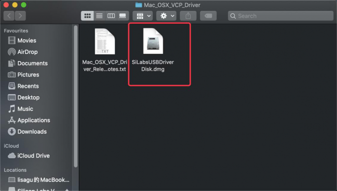Open the group-by arrangement dropdown
This screenshot has height=191, width=337.
pos(143,16)
